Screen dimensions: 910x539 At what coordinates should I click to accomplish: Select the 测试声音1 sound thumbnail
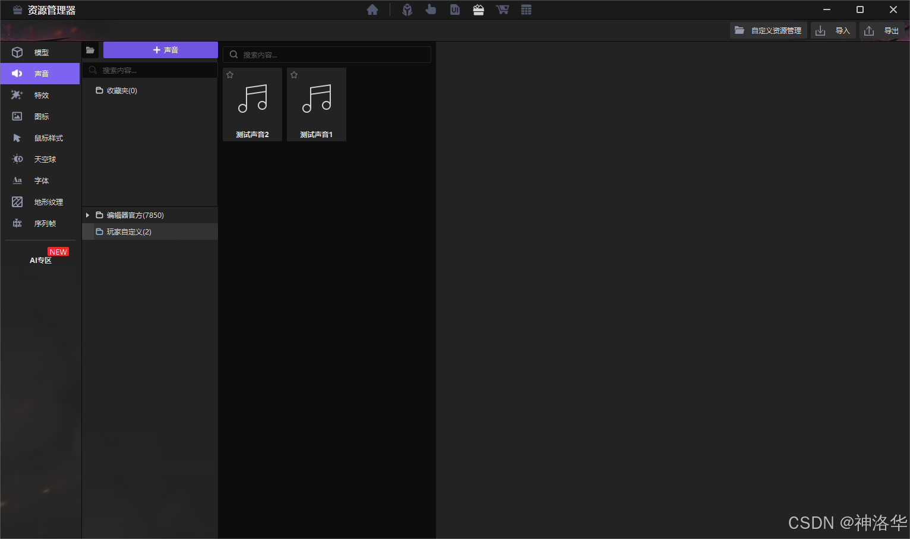[x=317, y=104]
